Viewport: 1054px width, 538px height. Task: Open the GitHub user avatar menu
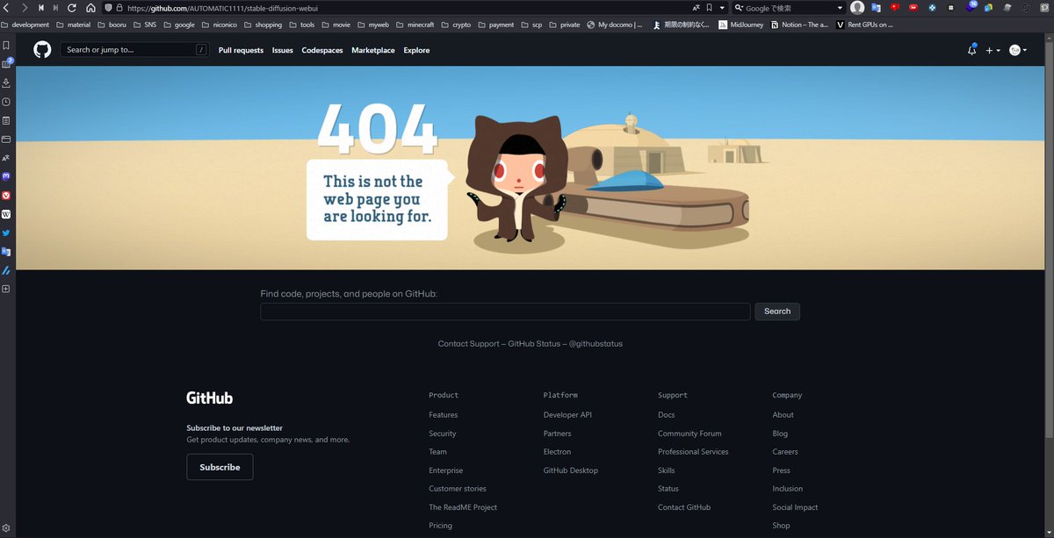click(x=1018, y=50)
